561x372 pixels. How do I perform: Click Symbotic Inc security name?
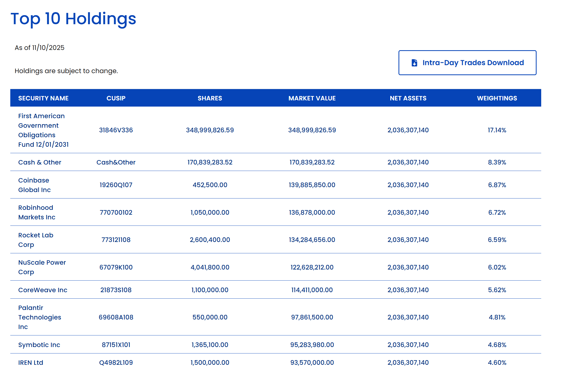tap(39, 345)
